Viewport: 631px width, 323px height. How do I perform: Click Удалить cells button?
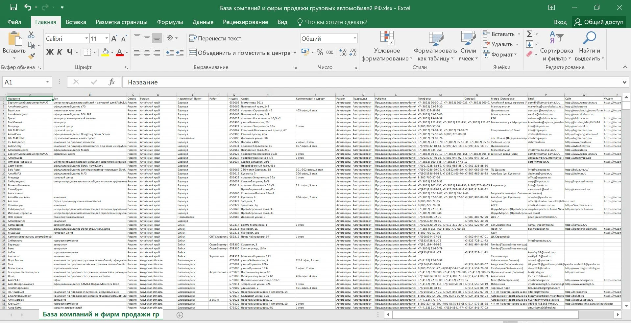click(x=498, y=44)
